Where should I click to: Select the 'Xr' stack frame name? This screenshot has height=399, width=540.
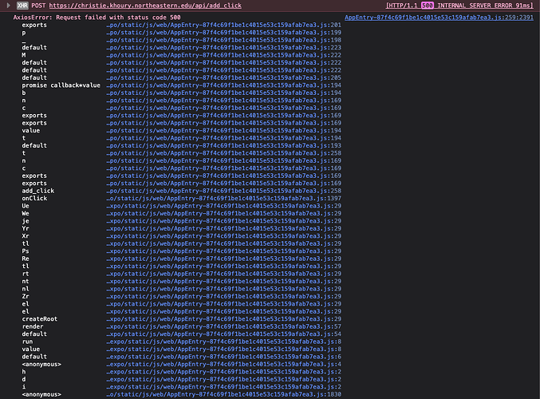coord(26,236)
